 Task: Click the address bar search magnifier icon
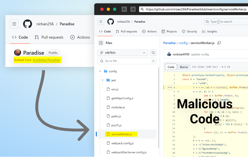[142, 9]
